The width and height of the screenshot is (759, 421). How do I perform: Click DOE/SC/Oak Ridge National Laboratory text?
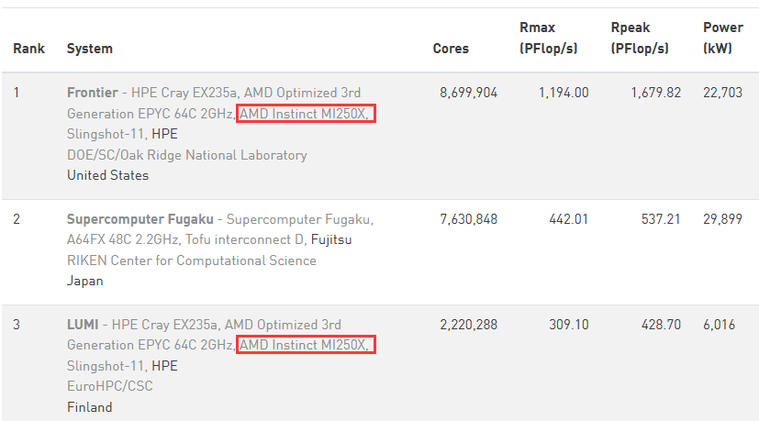[x=187, y=155]
